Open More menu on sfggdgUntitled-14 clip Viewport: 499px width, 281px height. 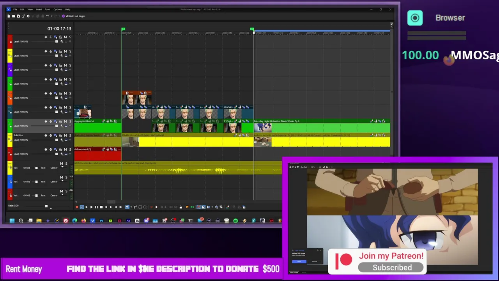(119, 121)
